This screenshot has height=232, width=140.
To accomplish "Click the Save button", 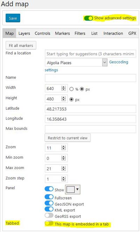I will pos(13,18).
